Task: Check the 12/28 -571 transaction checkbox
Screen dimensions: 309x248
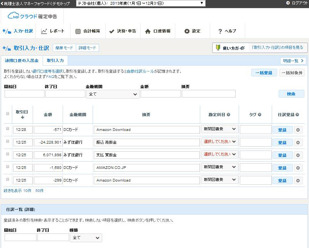Action: point(7,129)
